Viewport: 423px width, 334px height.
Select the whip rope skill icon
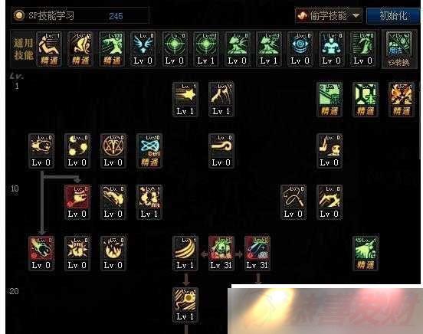coord(293,201)
